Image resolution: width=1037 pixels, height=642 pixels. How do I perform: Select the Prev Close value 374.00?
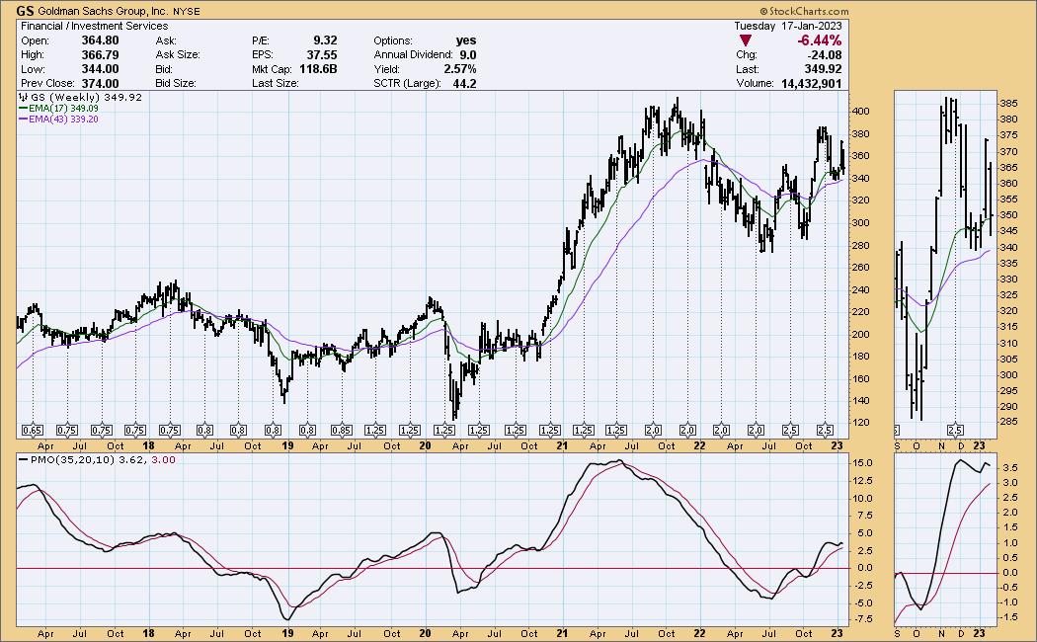point(101,84)
